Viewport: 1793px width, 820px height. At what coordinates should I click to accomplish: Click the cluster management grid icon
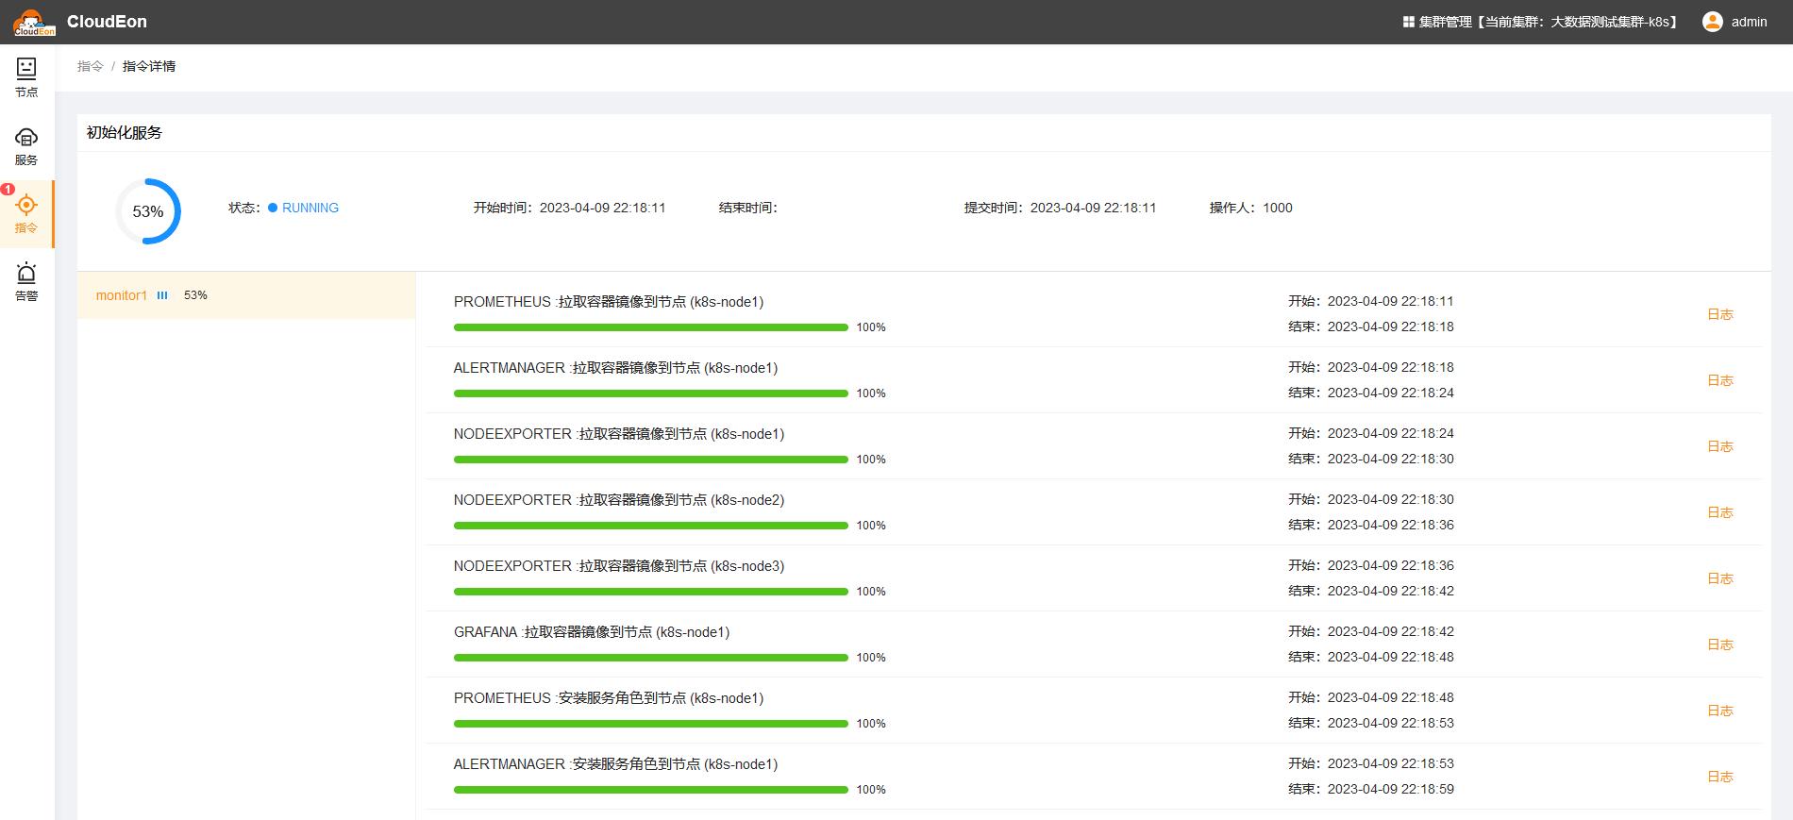1408,22
